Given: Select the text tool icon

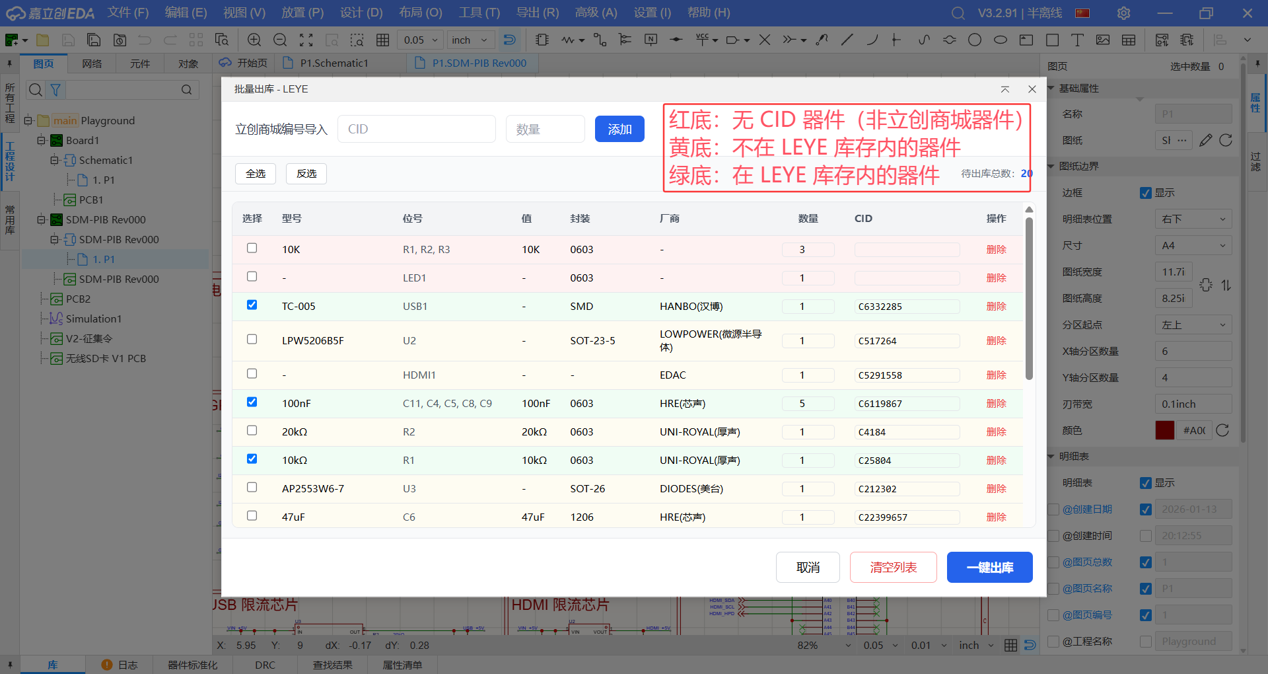Looking at the screenshot, I should click(1077, 40).
